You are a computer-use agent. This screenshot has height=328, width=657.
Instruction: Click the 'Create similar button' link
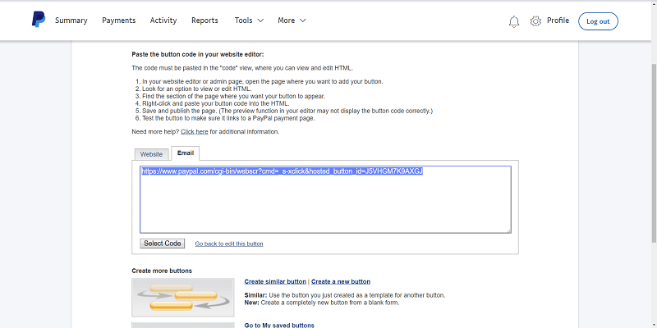pyautogui.click(x=274, y=281)
